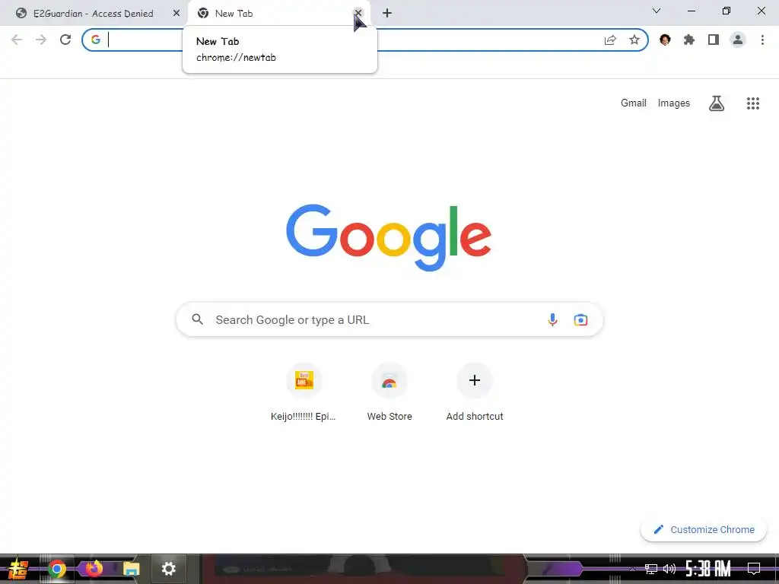Open the Chrome profile menu

[738, 40]
